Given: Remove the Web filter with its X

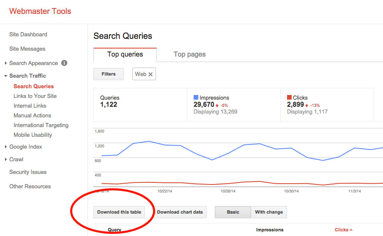Looking at the screenshot, I should pos(150,74).
